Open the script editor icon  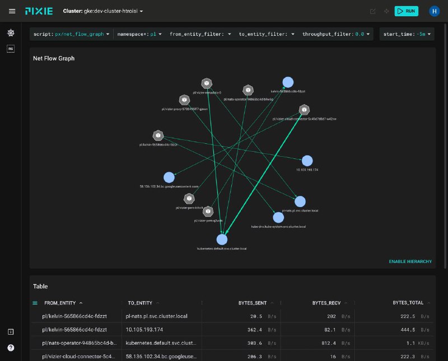372,11
